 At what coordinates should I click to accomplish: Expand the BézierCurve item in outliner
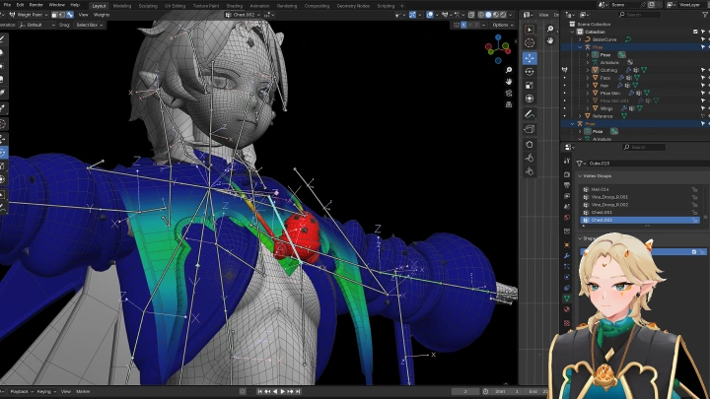click(580, 39)
